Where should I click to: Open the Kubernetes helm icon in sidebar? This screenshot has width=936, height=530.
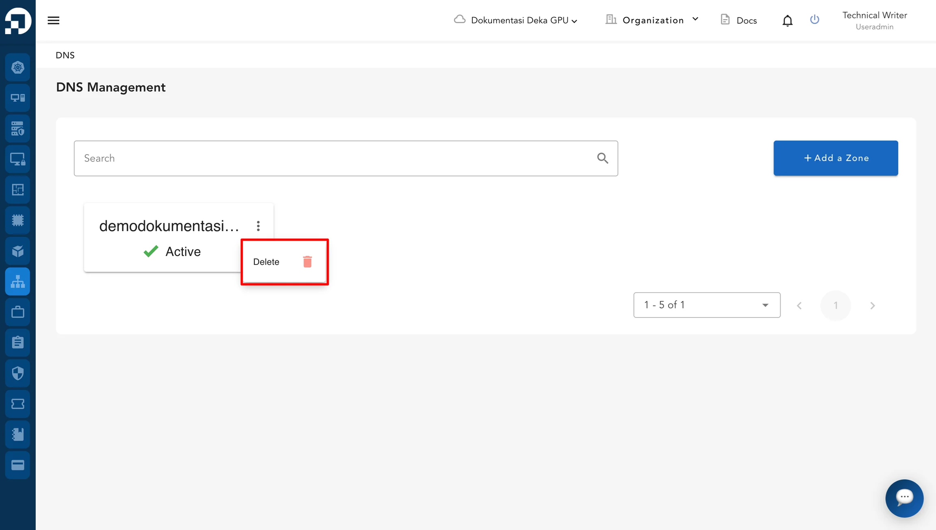click(17, 68)
